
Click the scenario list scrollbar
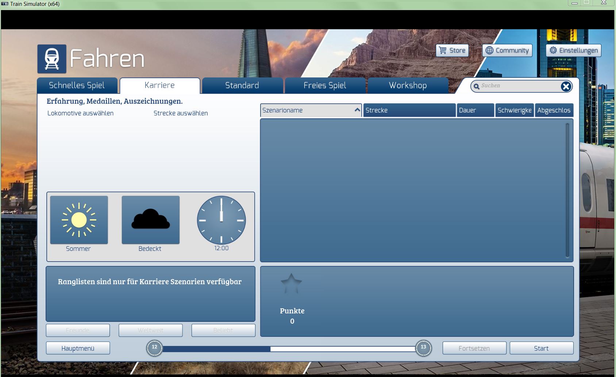pos(567,190)
